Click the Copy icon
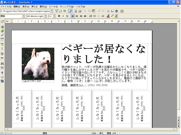The image size is (181, 135). pos(89,11)
